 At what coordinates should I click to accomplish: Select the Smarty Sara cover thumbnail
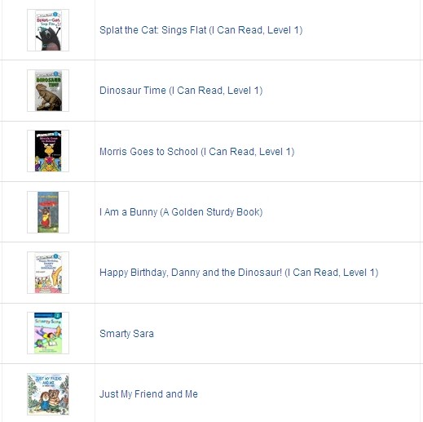pyautogui.click(x=48, y=333)
